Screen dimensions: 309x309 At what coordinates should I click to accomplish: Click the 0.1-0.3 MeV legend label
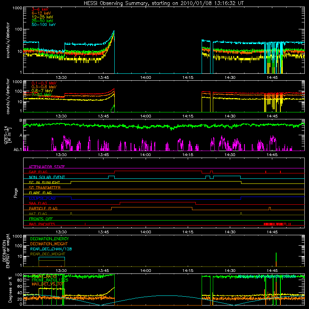pos(44,83)
